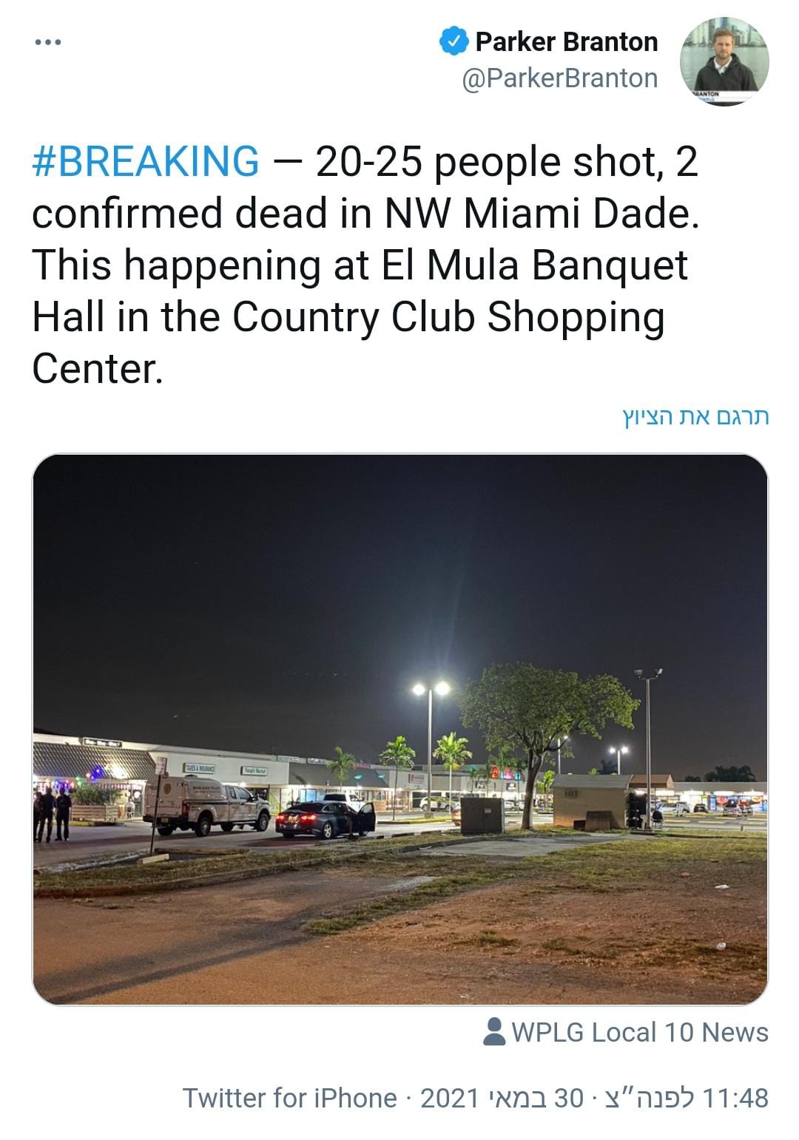Screen dimensions: 799x1140
Task: Open Parker Branton's round profile picture
Action: tap(724, 62)
